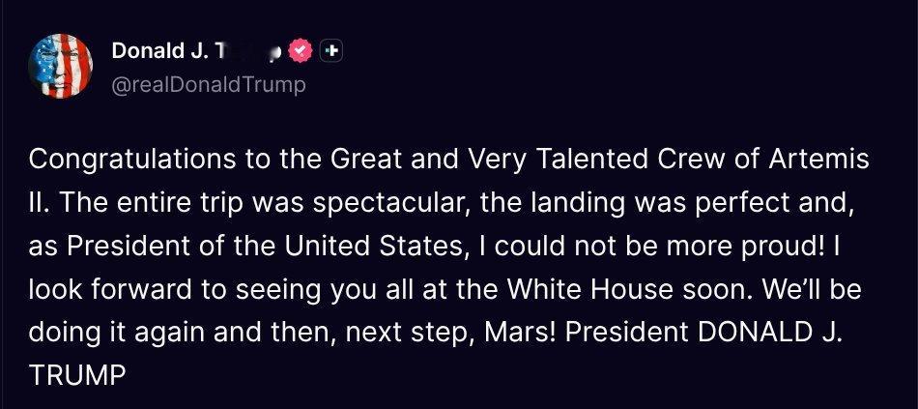918x409 pixels.
Task: Click the words Very Talented Crew
Action: click(x=590, y=159)
